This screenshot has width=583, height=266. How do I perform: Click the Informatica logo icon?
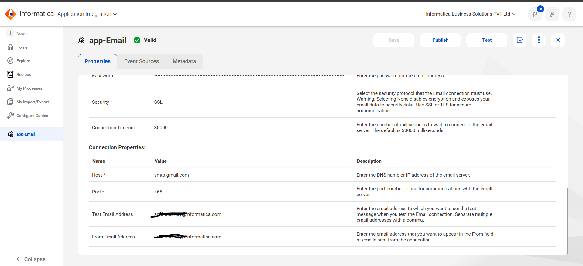point(11,14)
